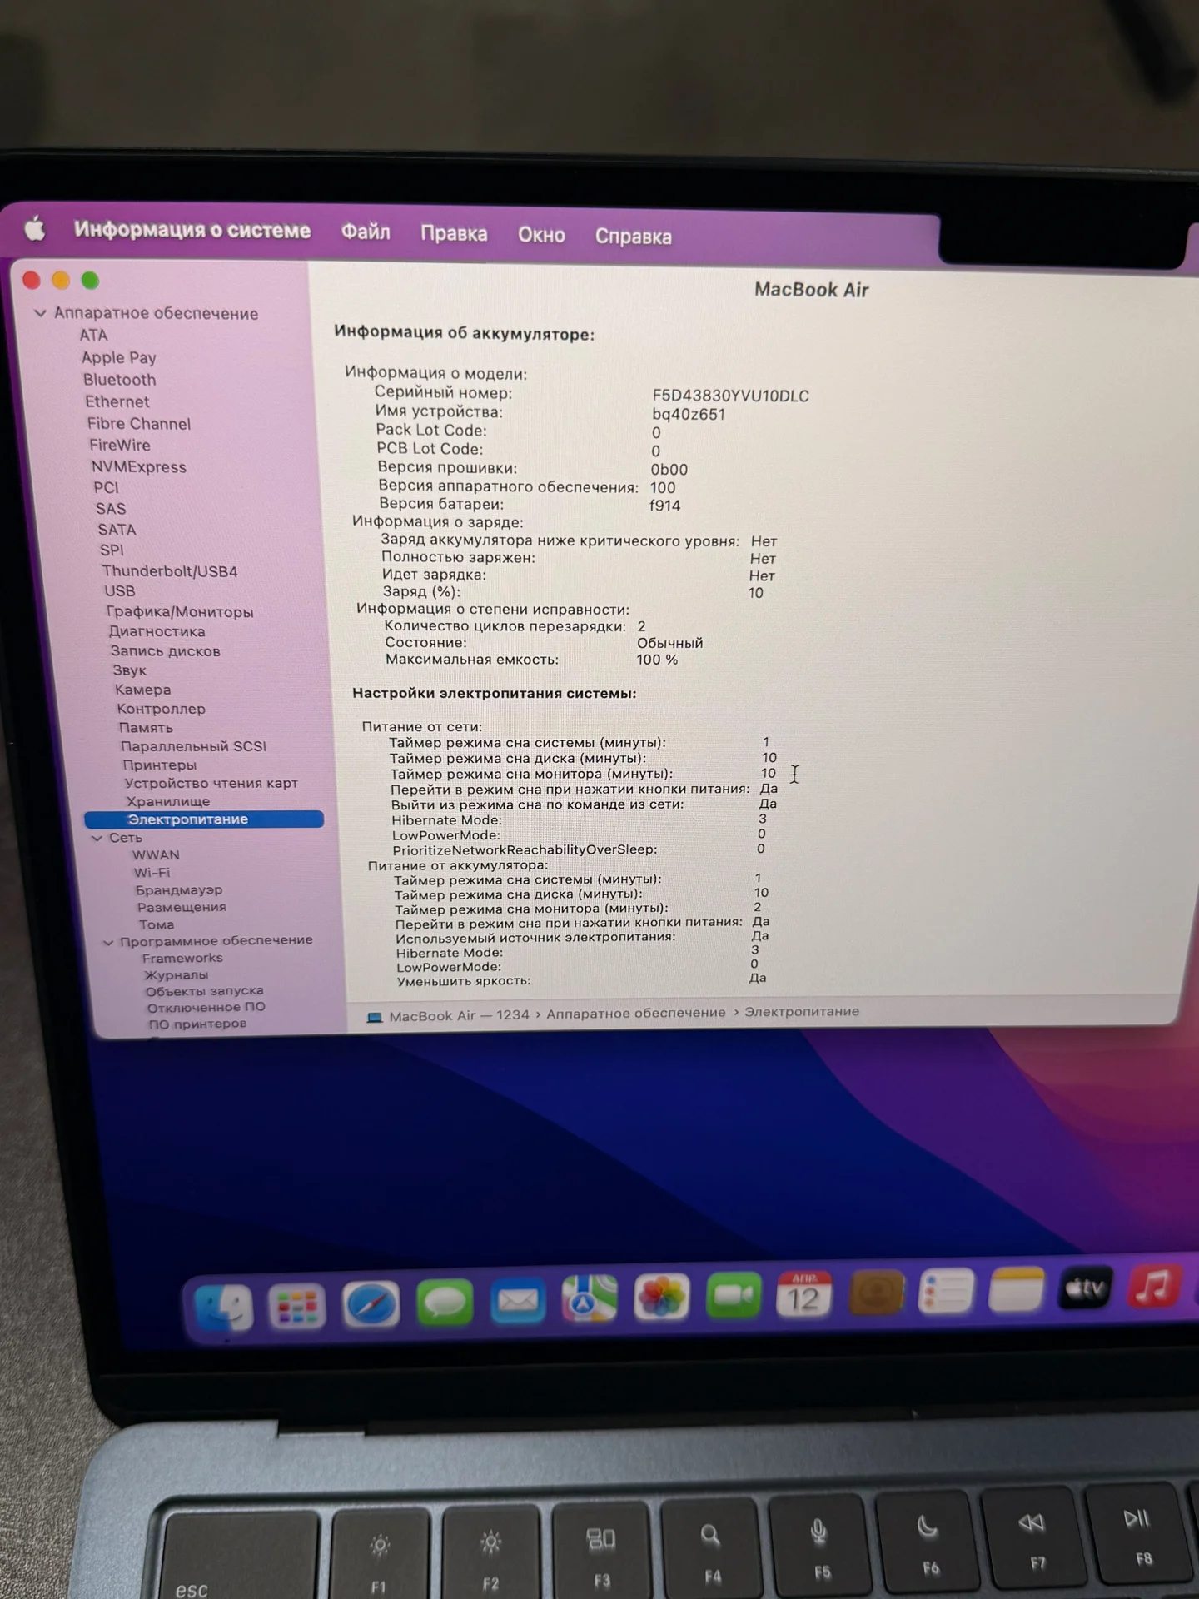
Task: Select ATA in the sidebar
Action: pos(93,335)
